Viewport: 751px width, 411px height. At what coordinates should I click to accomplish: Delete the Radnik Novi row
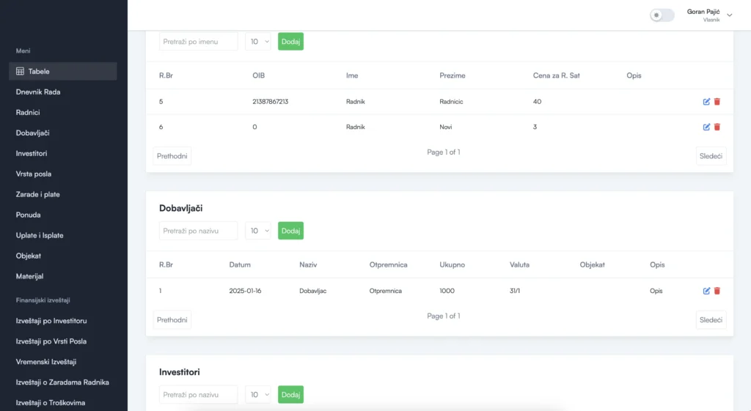click(x=717, y=127)
